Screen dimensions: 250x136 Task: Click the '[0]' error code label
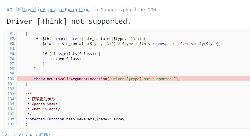(x=19, y=9)
